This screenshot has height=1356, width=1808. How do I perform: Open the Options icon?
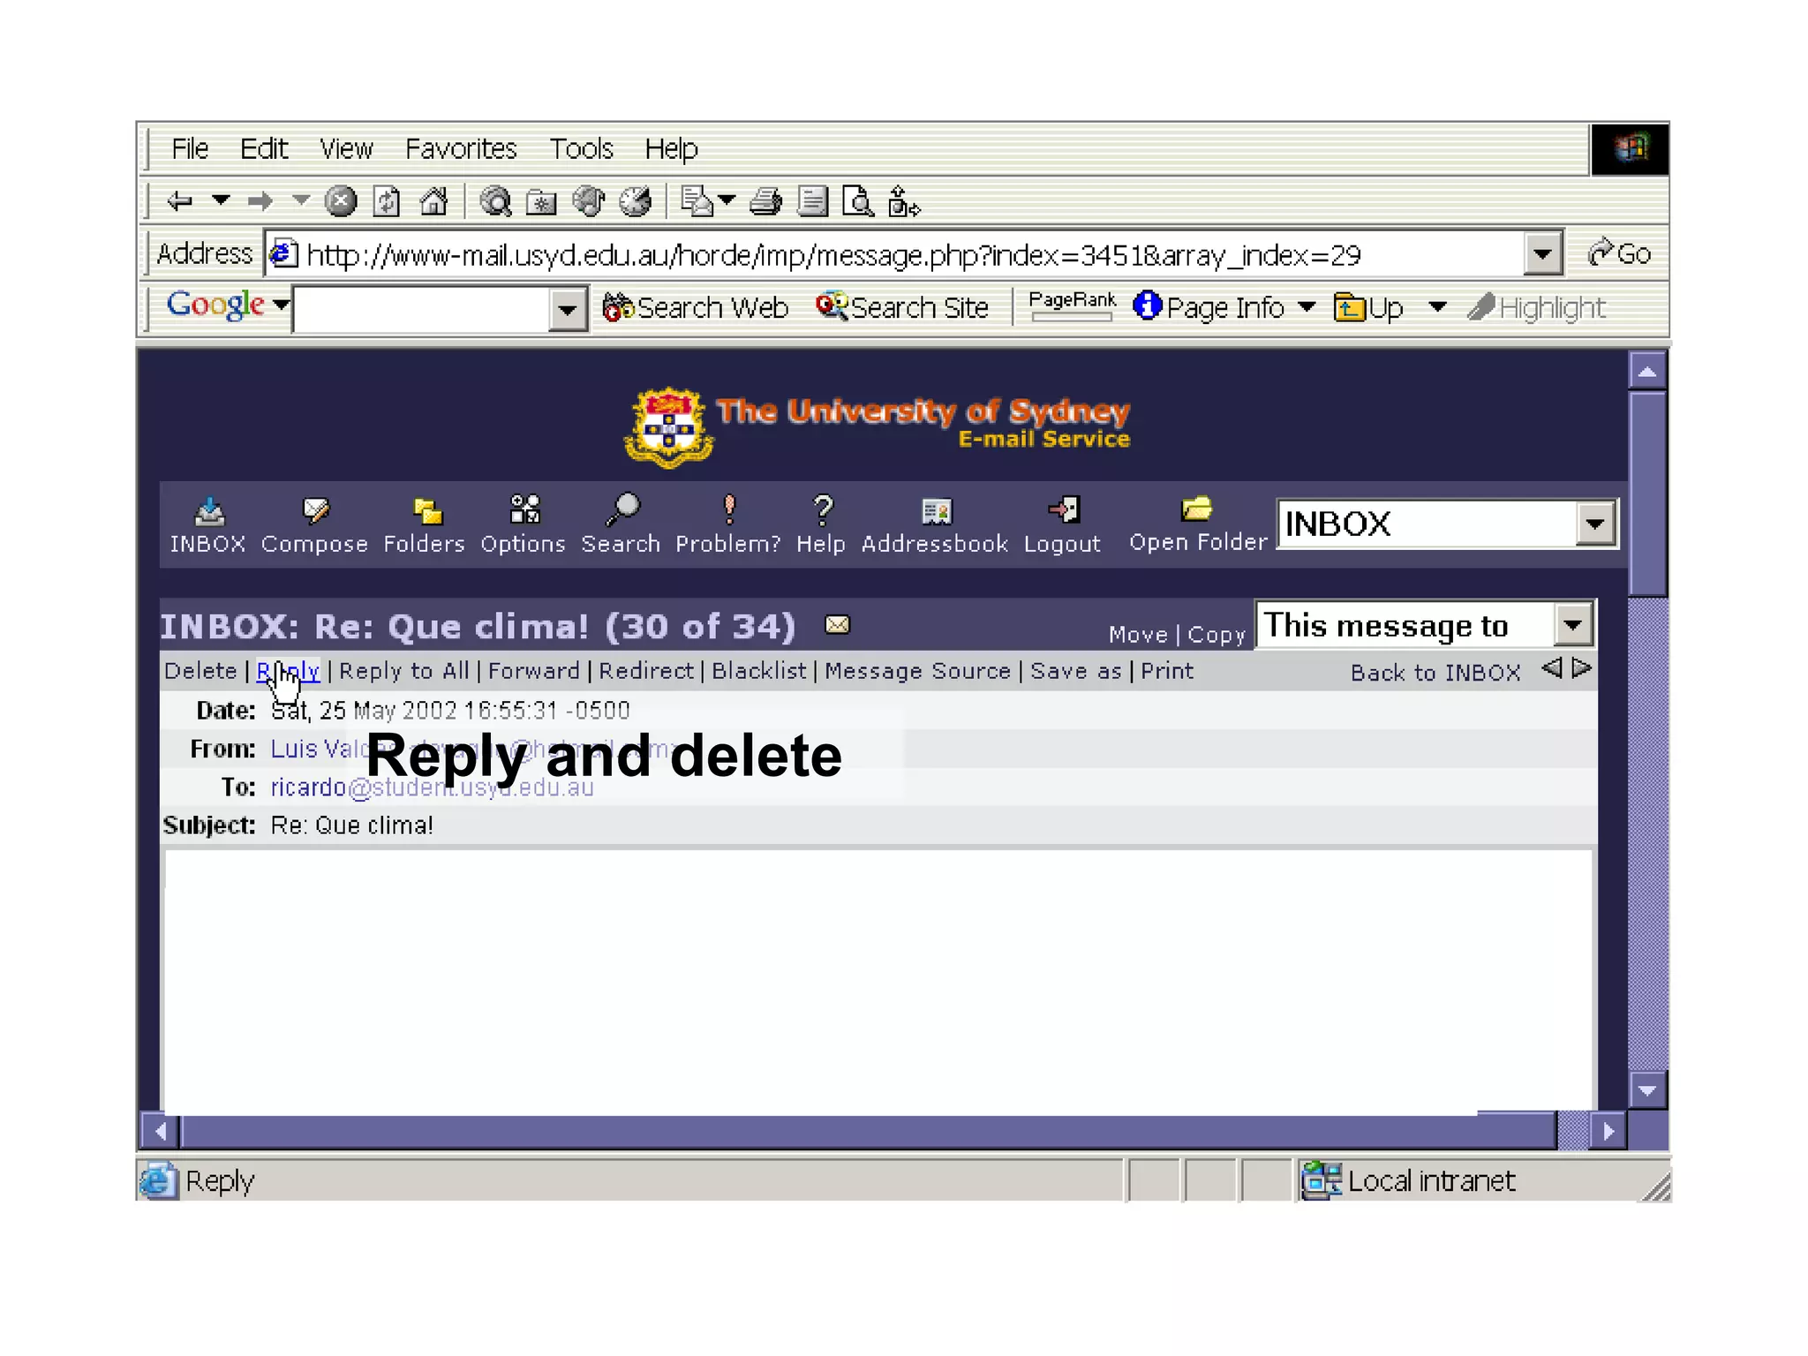(524, 509)
